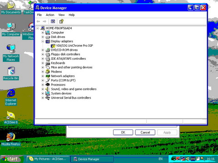This screenshot has width=218, height=163.
Task: Click the Start button
Action: coord(12,159)
